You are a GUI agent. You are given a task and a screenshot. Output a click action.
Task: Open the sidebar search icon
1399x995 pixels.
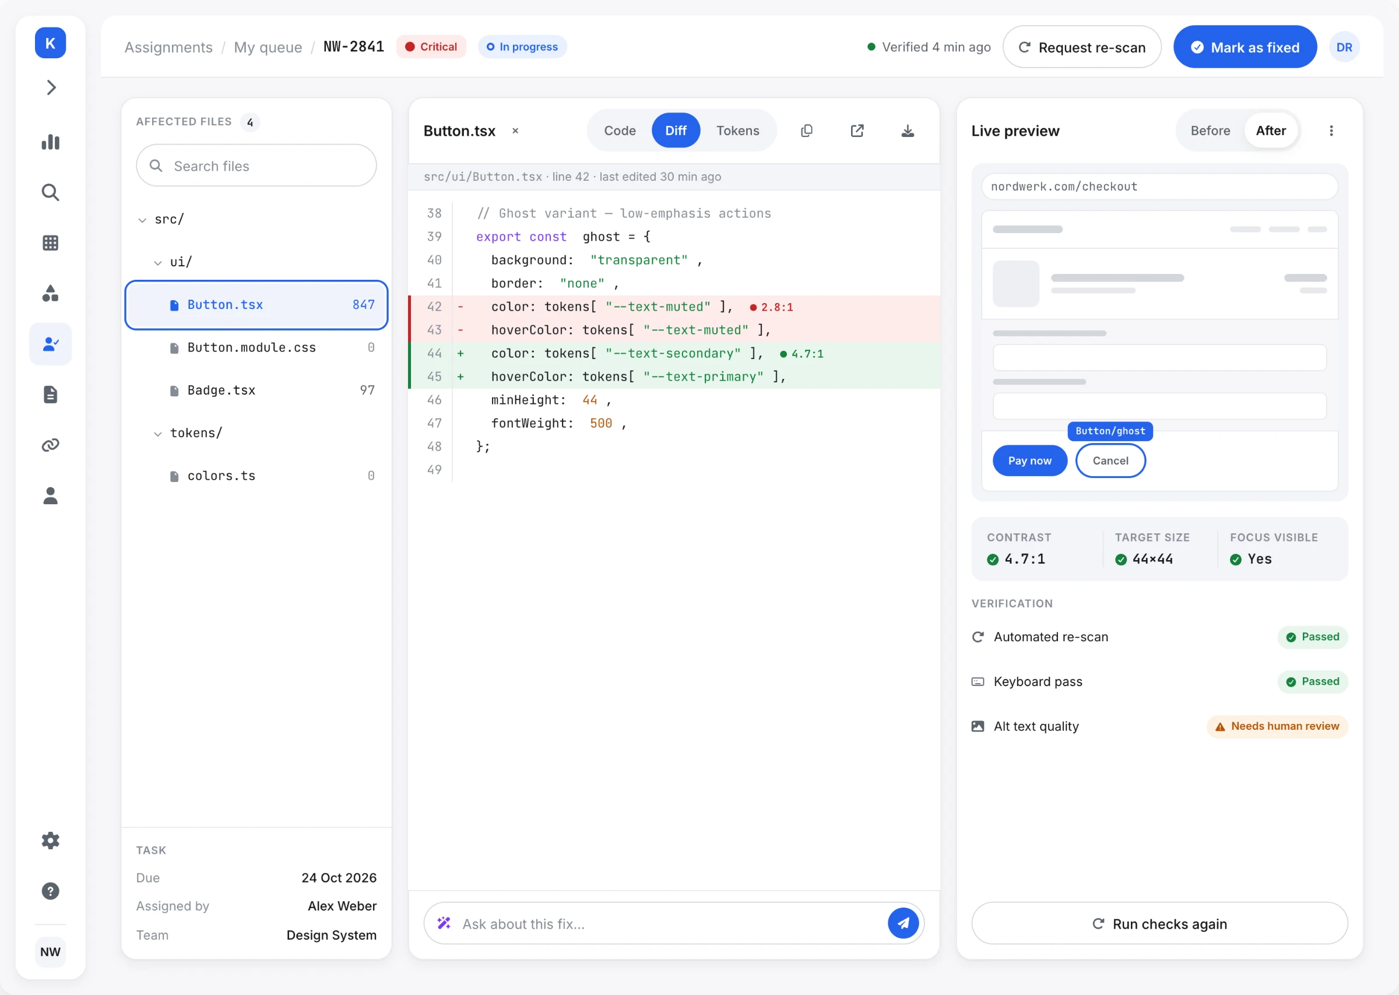click(x=51, y=192)
